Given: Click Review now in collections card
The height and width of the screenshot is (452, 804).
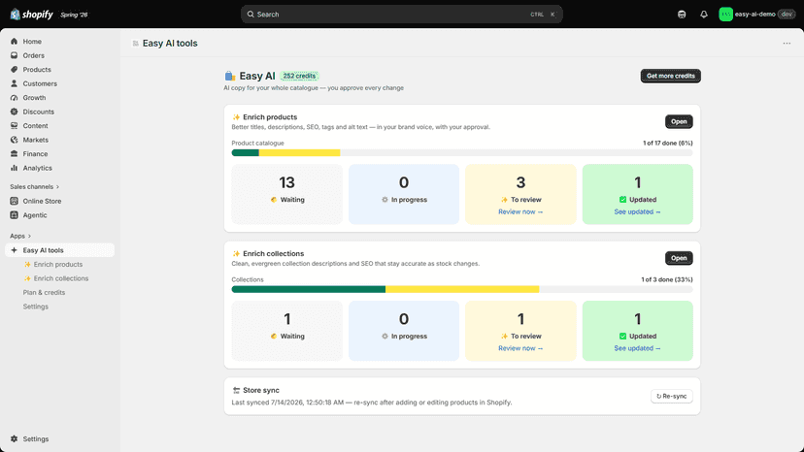Looking at the screenshot, I should pos(520,348).
